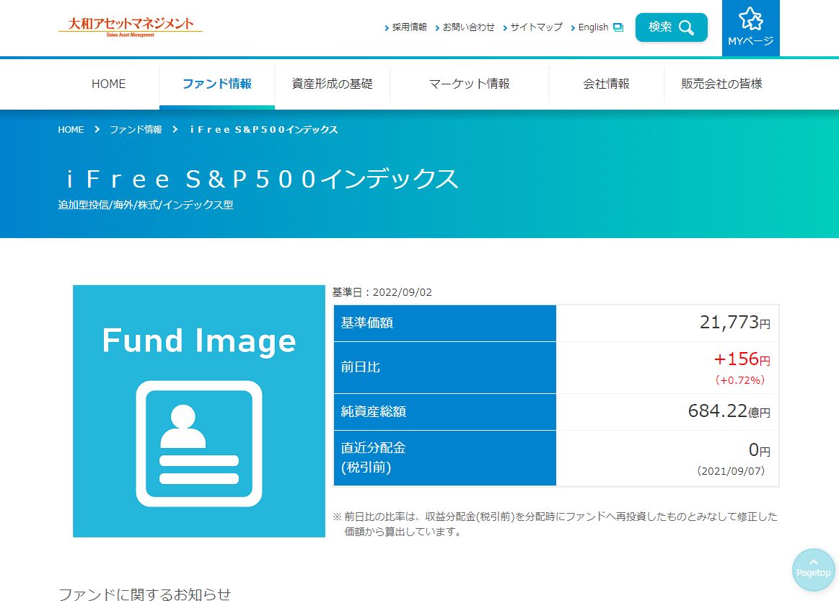Click the (2021/09/07) distribution date
This screenshot has height=601, width=839.
(731, 471)
